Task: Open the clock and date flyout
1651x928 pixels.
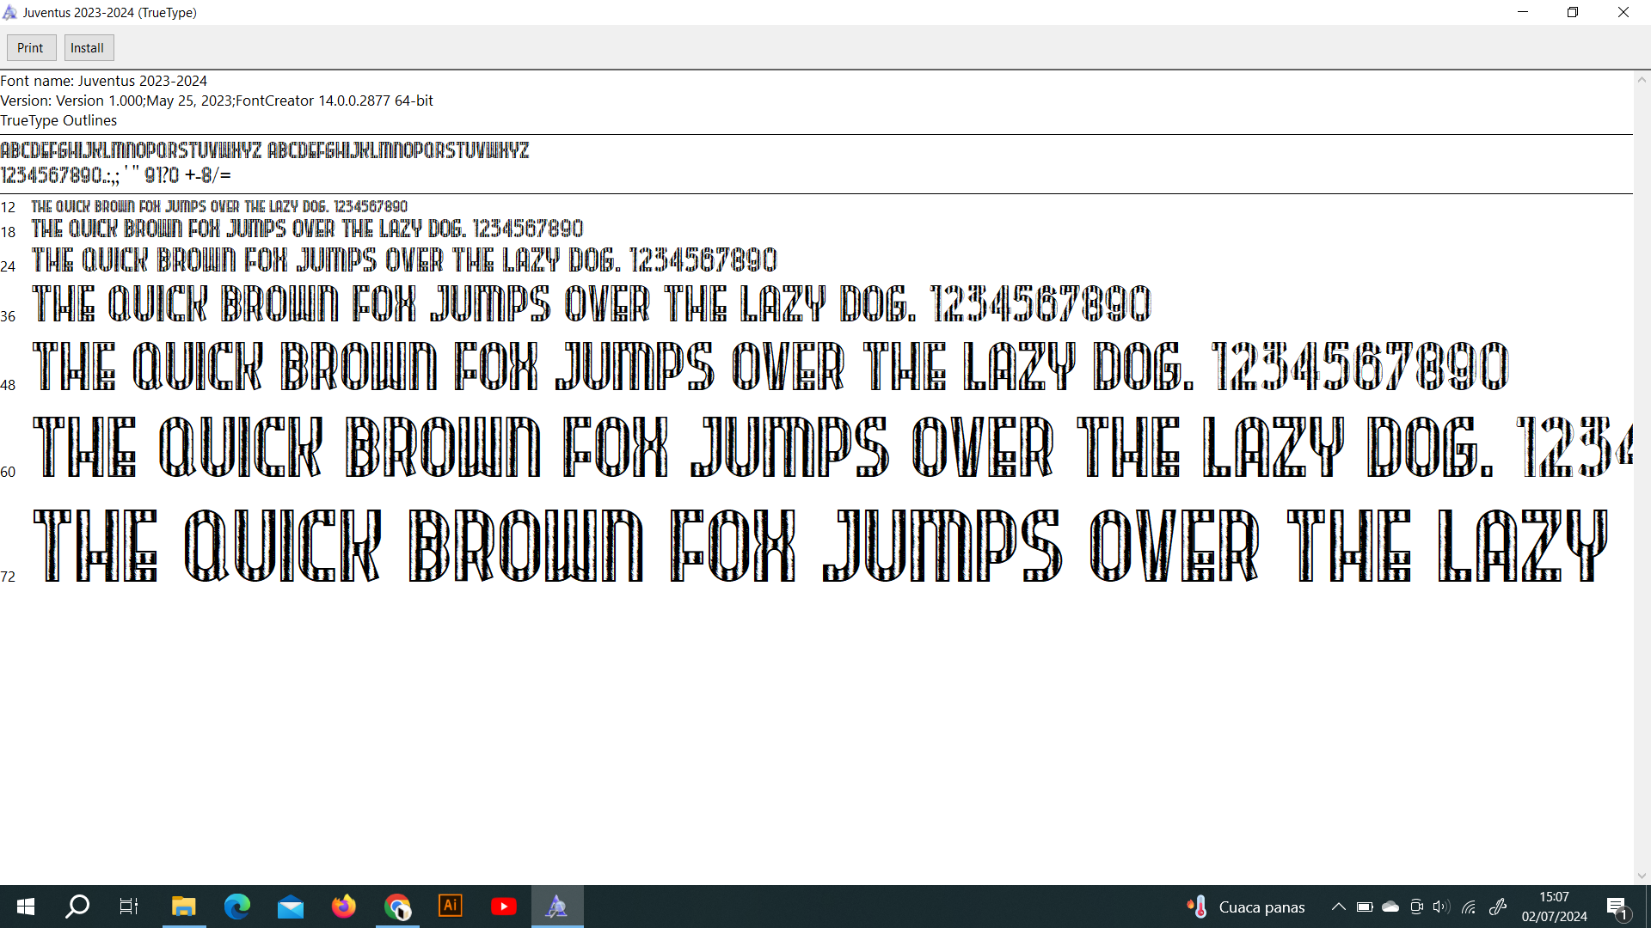Action: (1554, 907)
